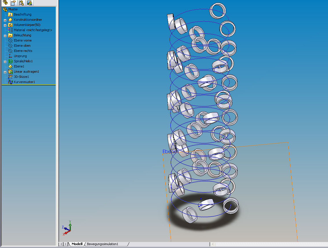This screenshot has height=248, width=328.
Task: Click the Spirale/Helix1 feature icon
Action: click(10, 61)
